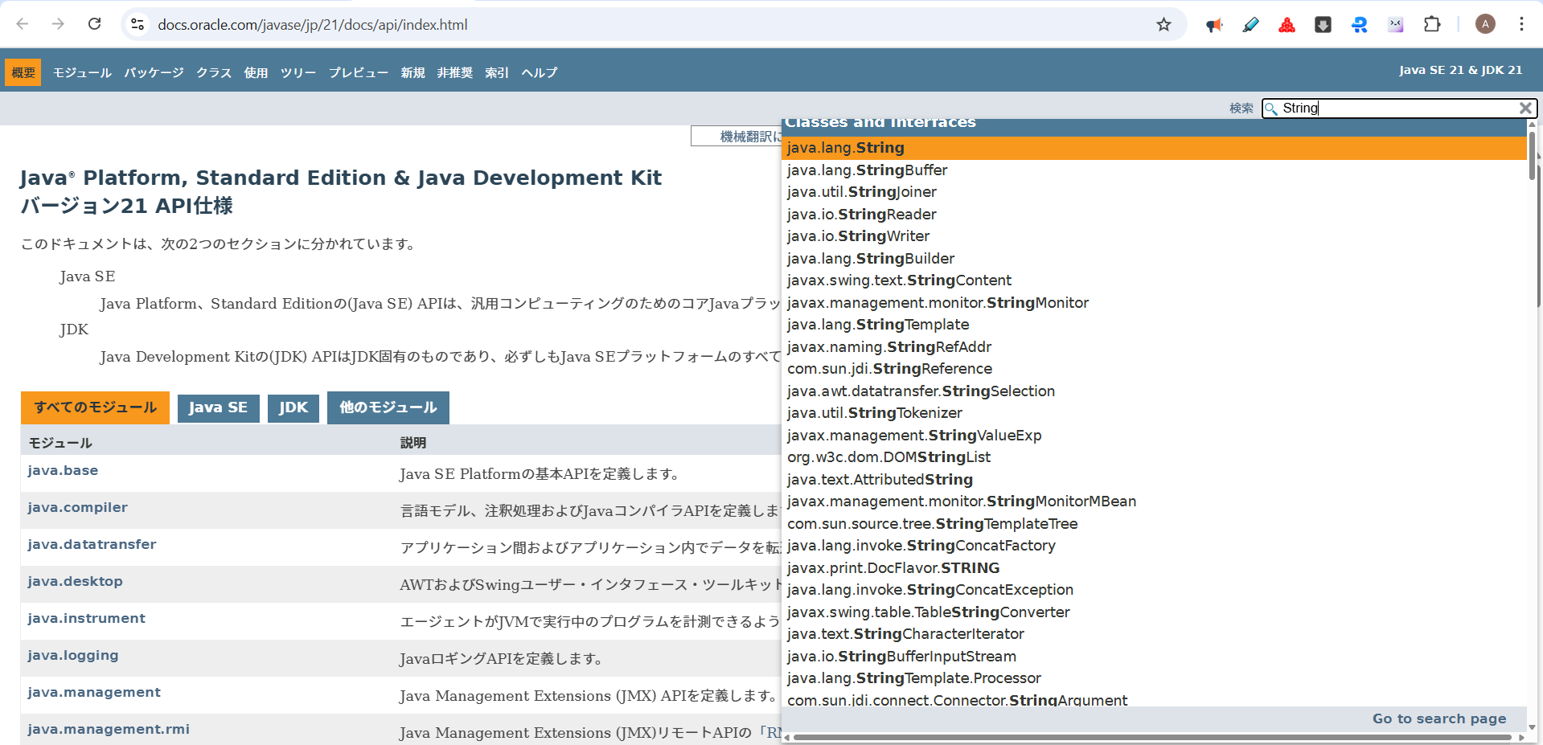This screenshot has width=1543, height=745.
Task: Pick java.util.StringTokenizer from the suggestions
Action: tap(875, 413)
